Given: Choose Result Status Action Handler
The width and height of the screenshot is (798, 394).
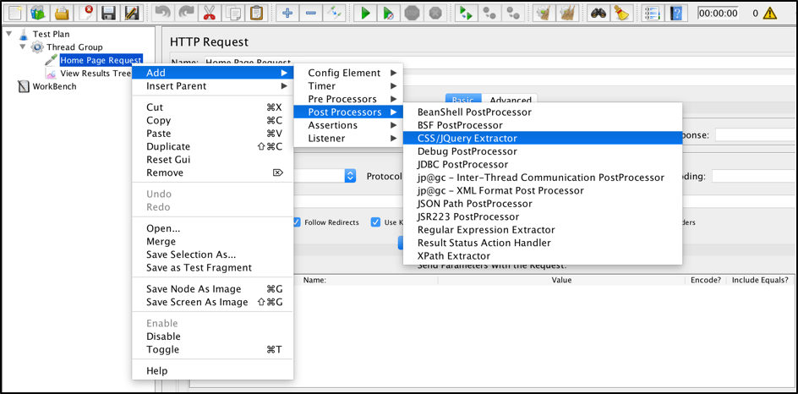Looking at the screenshot, I should (543, 243).
